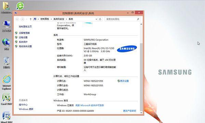205x123 pixels.
Task: Click shield icon beside 更改设置
Action: [119, 81]
